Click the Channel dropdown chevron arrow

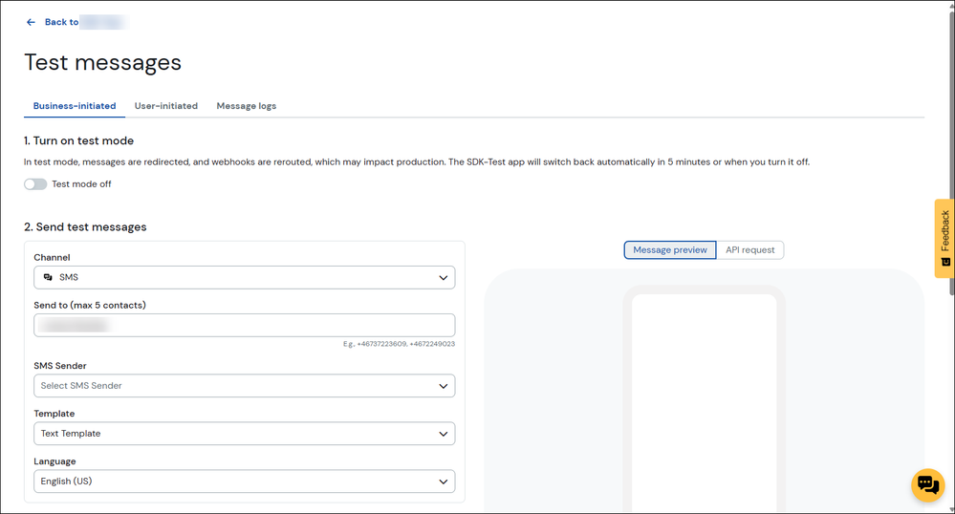[443, 278]
